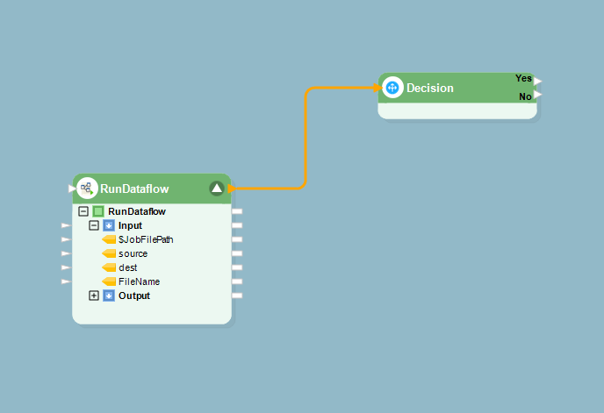Select the FileName input field row
Viewport: 604px width, 413px height.
[139, 281]
